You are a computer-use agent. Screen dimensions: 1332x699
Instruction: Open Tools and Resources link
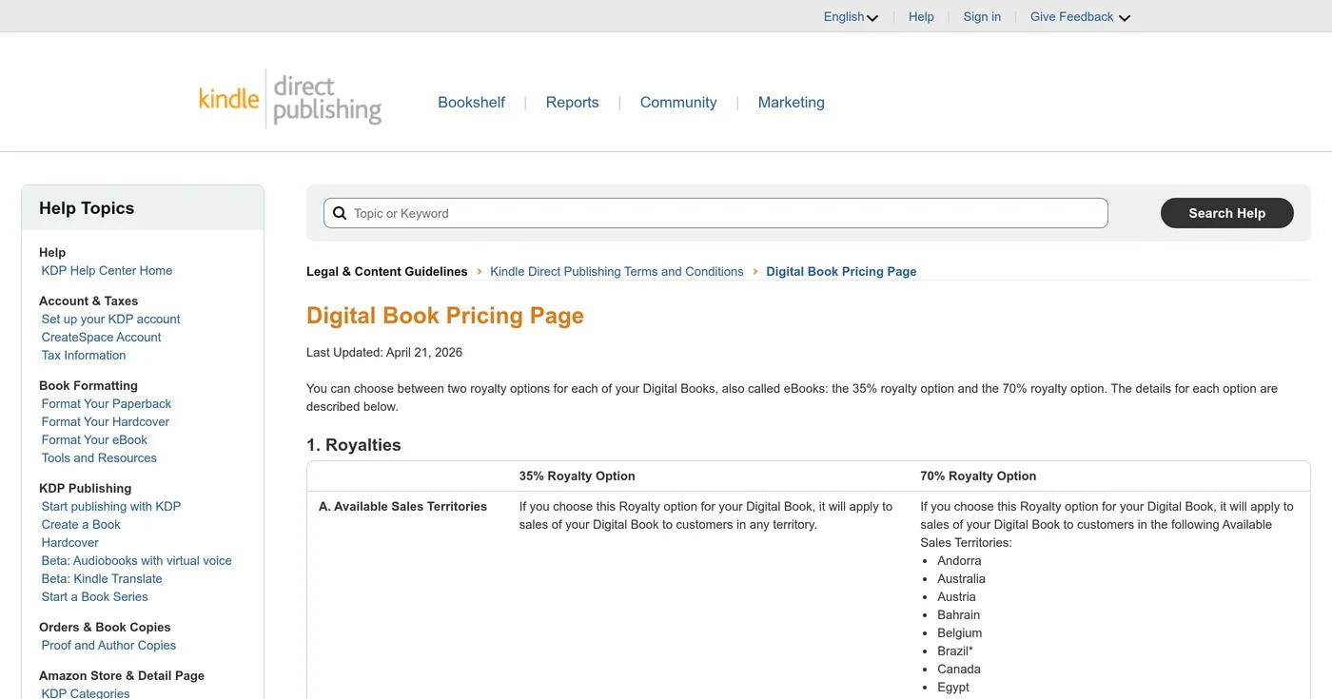click(99, 458)
